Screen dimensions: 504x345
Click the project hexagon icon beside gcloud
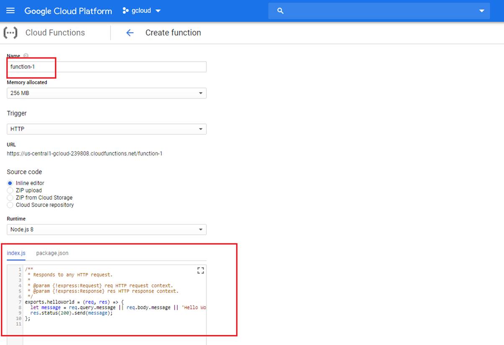click(x=125, y=11)
